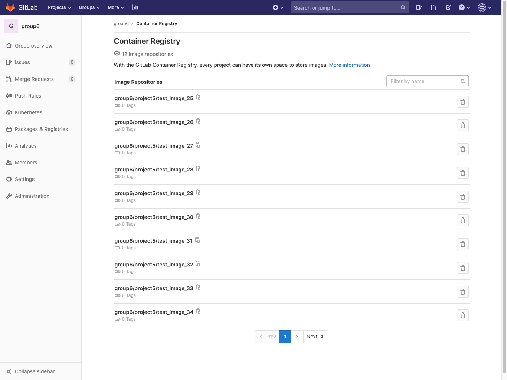Open the new item plus dropdown
The width and height of the screenshot is (507, 380).
click(x=278, y=7)
